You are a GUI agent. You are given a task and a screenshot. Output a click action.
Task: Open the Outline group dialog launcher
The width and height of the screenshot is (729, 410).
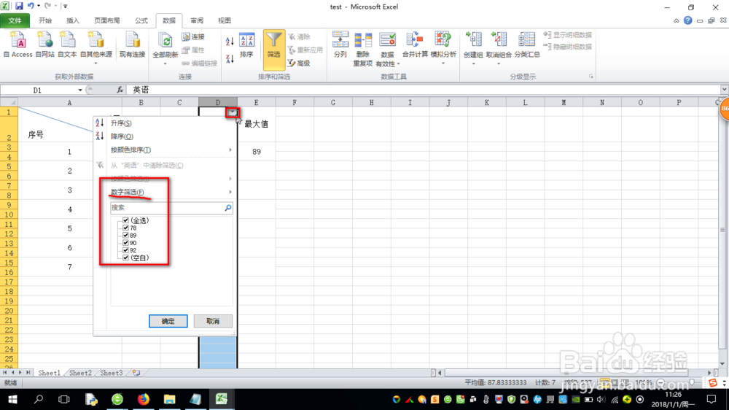[591, 77]
